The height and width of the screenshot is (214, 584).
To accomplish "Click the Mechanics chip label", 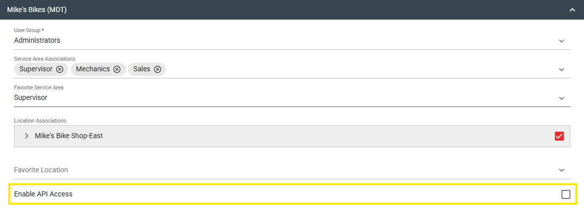I will tap(93, 69).
